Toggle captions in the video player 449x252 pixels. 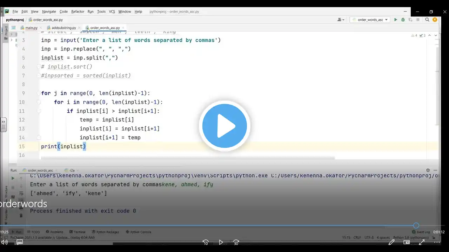pos(20,242)
